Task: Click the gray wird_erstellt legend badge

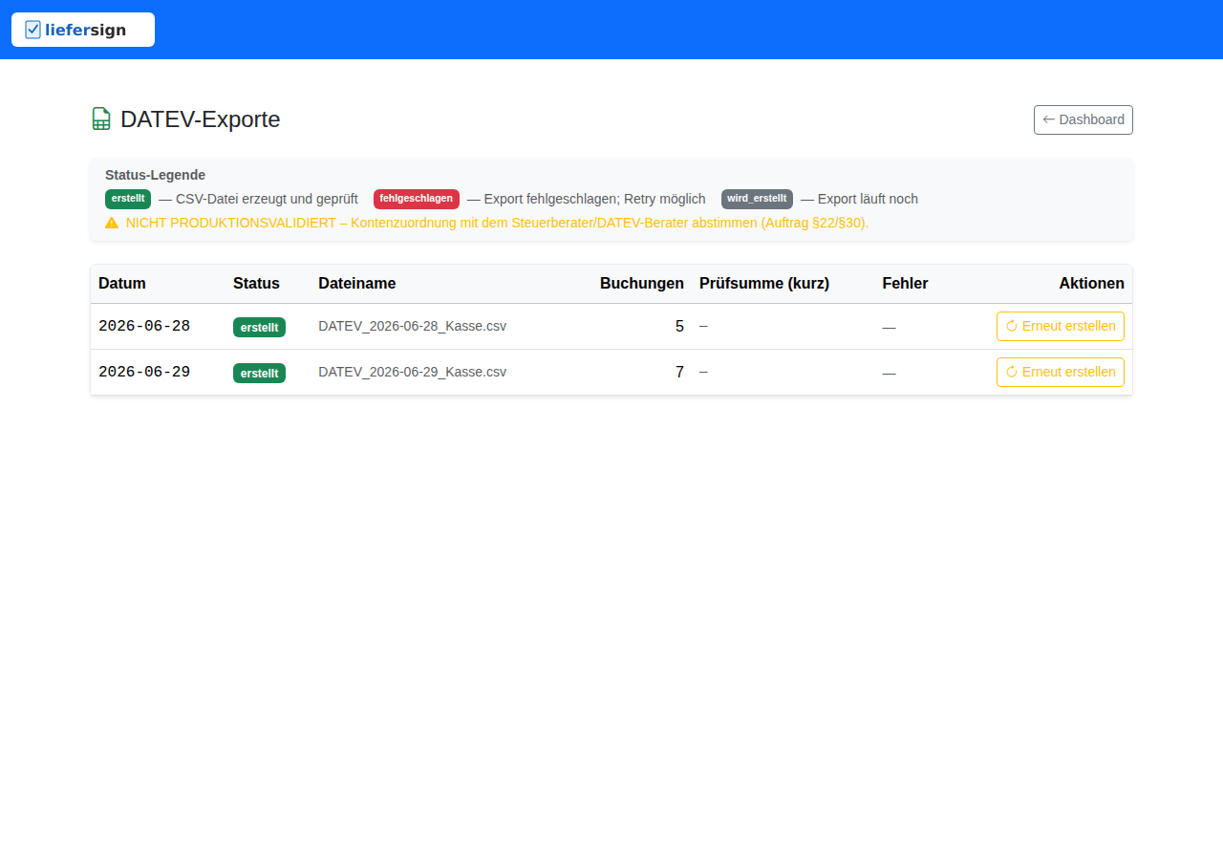Action: pyautogui.click(x=757, y=199)
